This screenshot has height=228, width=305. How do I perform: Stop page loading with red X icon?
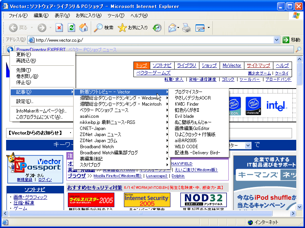pos(59,28)
